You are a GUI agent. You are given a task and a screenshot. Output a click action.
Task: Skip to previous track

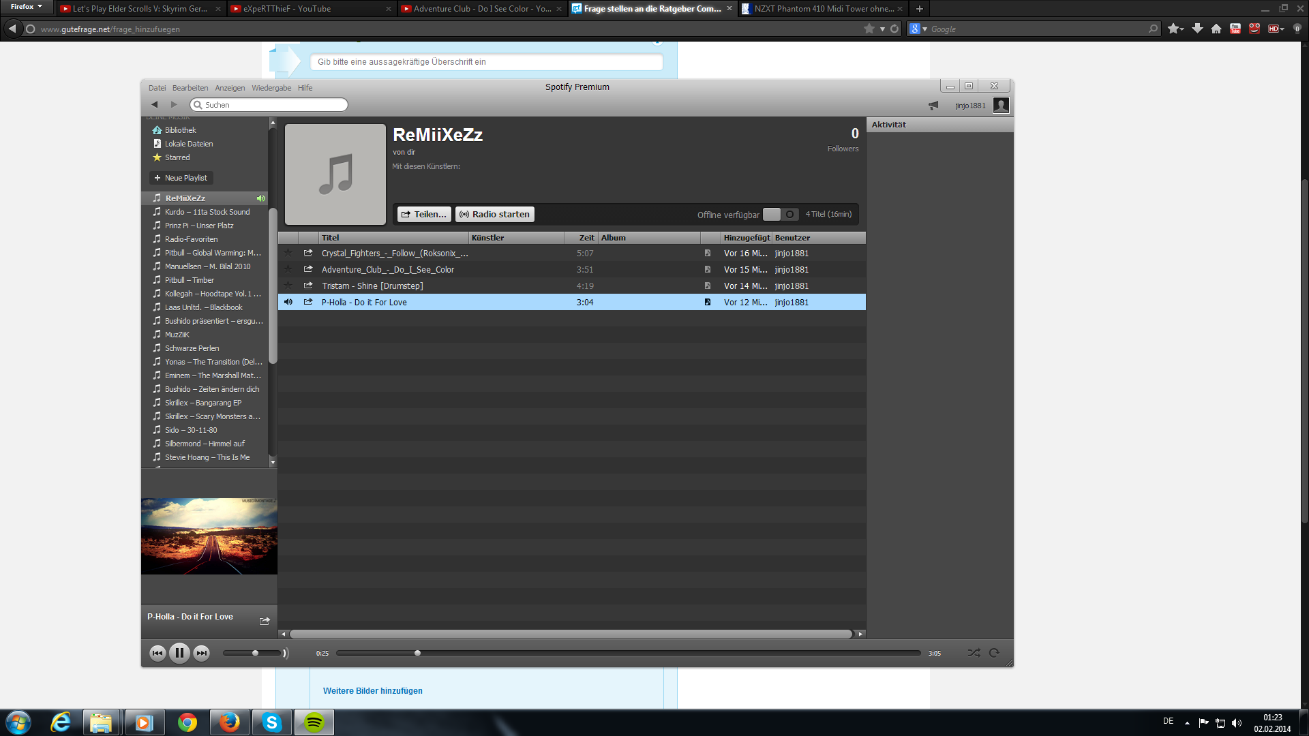[x=157, y=653]
